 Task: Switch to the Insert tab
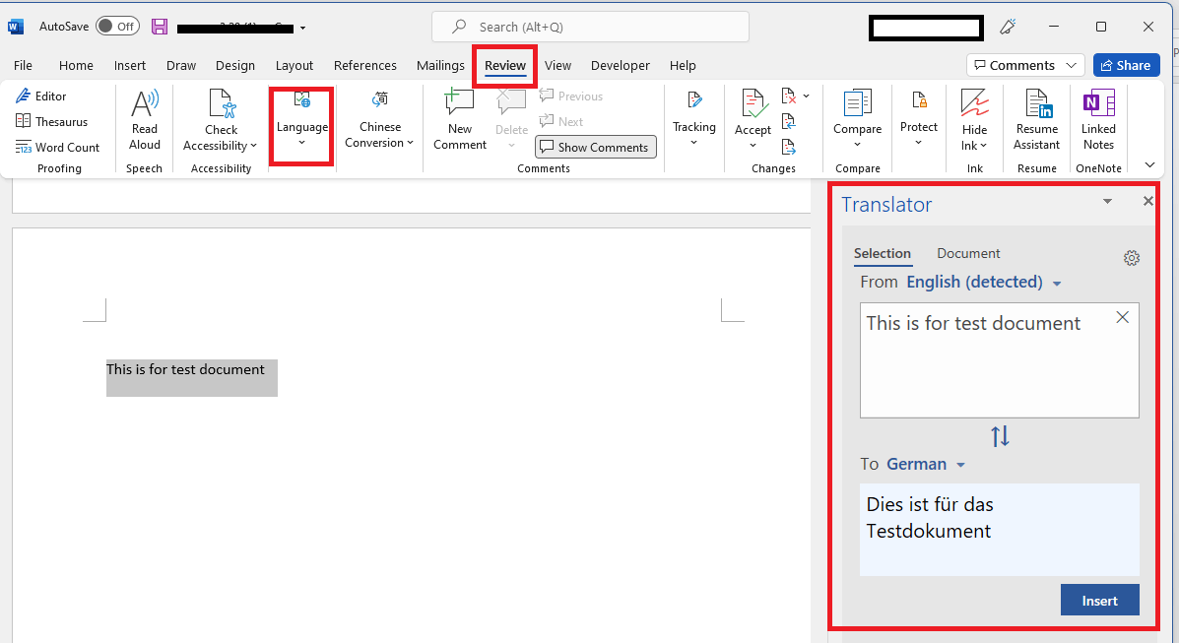tap(130, 65)
